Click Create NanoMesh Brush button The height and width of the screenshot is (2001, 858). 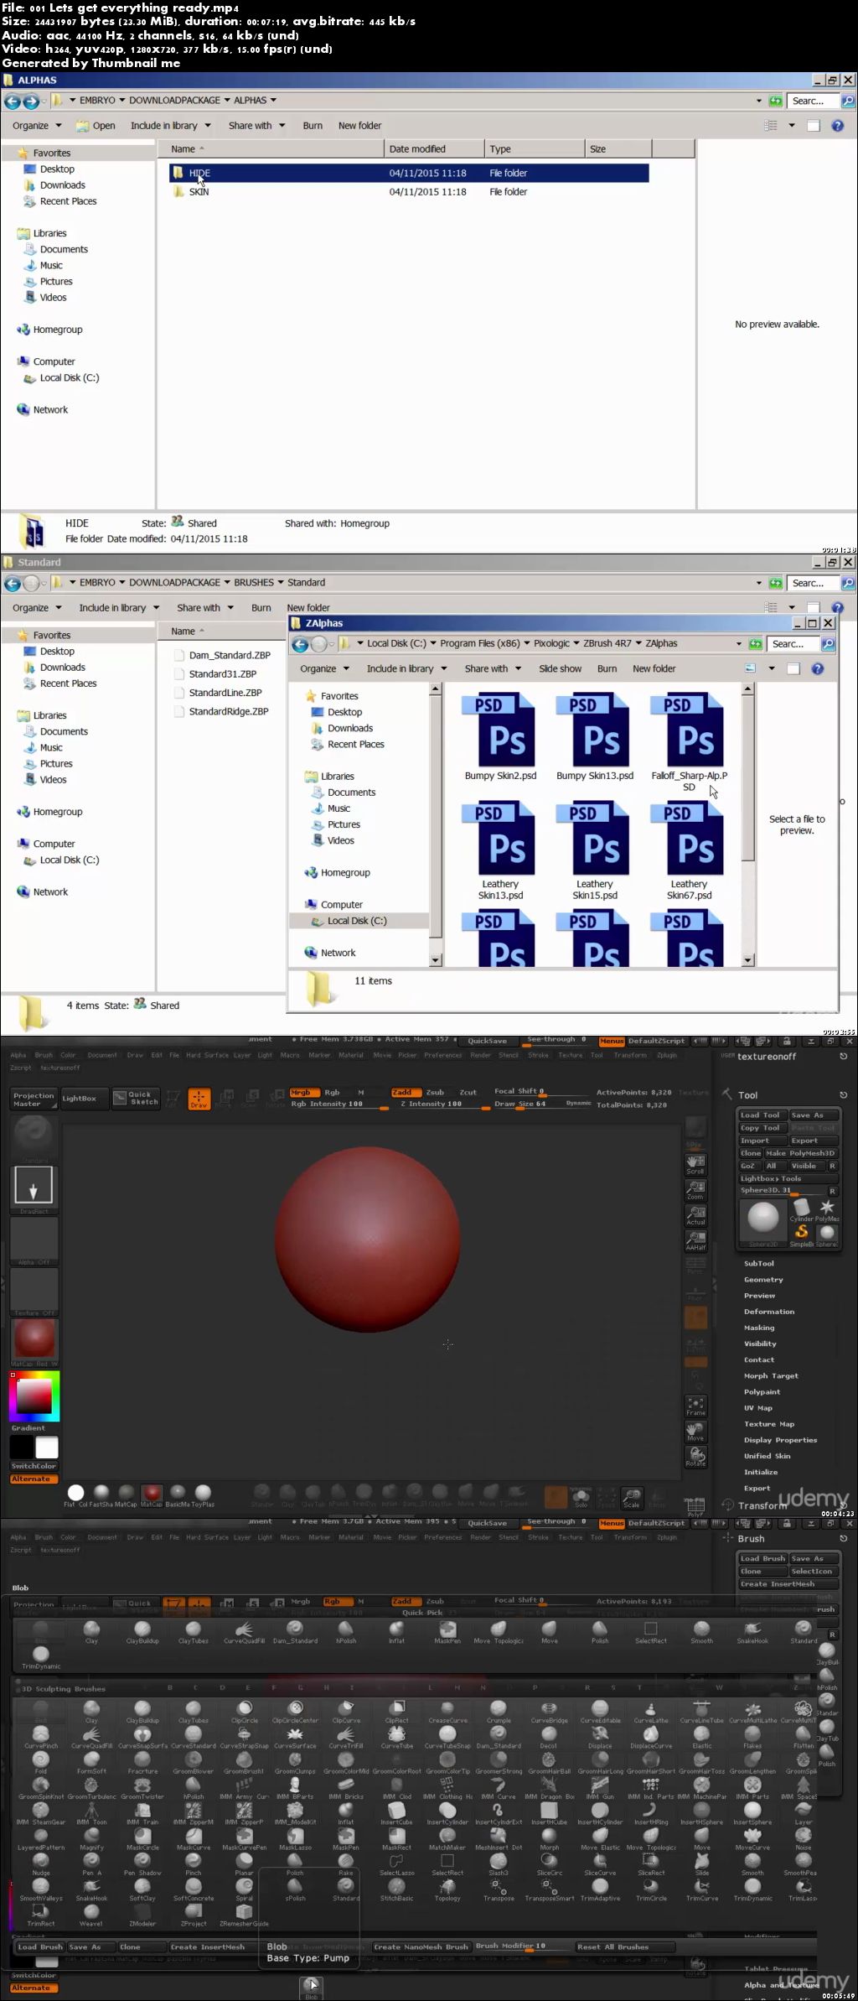pyautogui.click(x=421, y=1947)
